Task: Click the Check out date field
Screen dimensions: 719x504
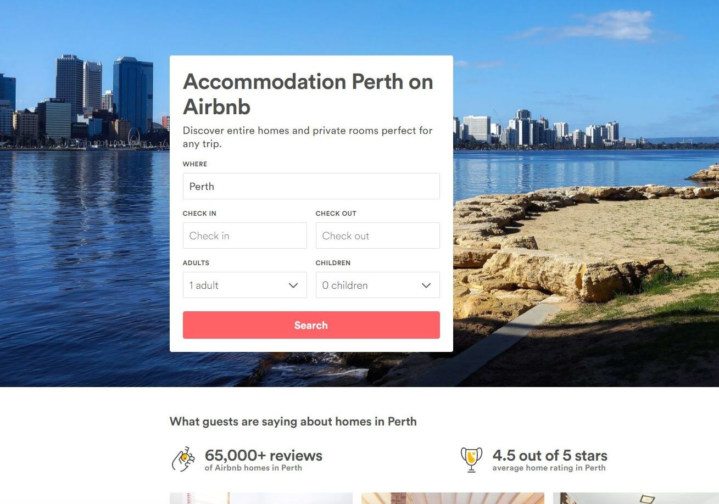Action: tap(377, 236)
